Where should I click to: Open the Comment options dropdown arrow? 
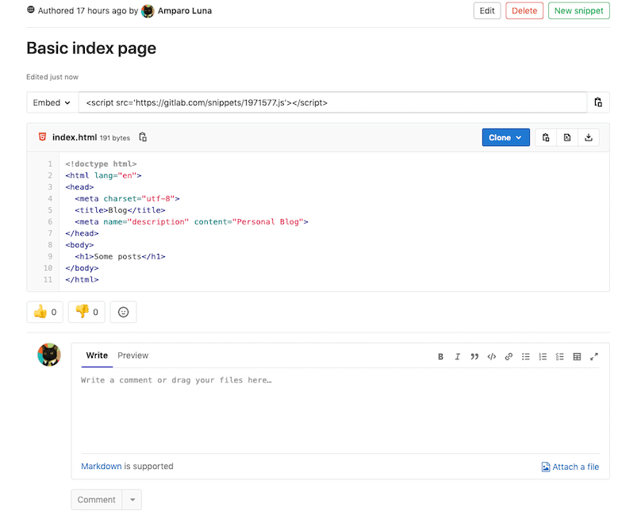[132, 499]
